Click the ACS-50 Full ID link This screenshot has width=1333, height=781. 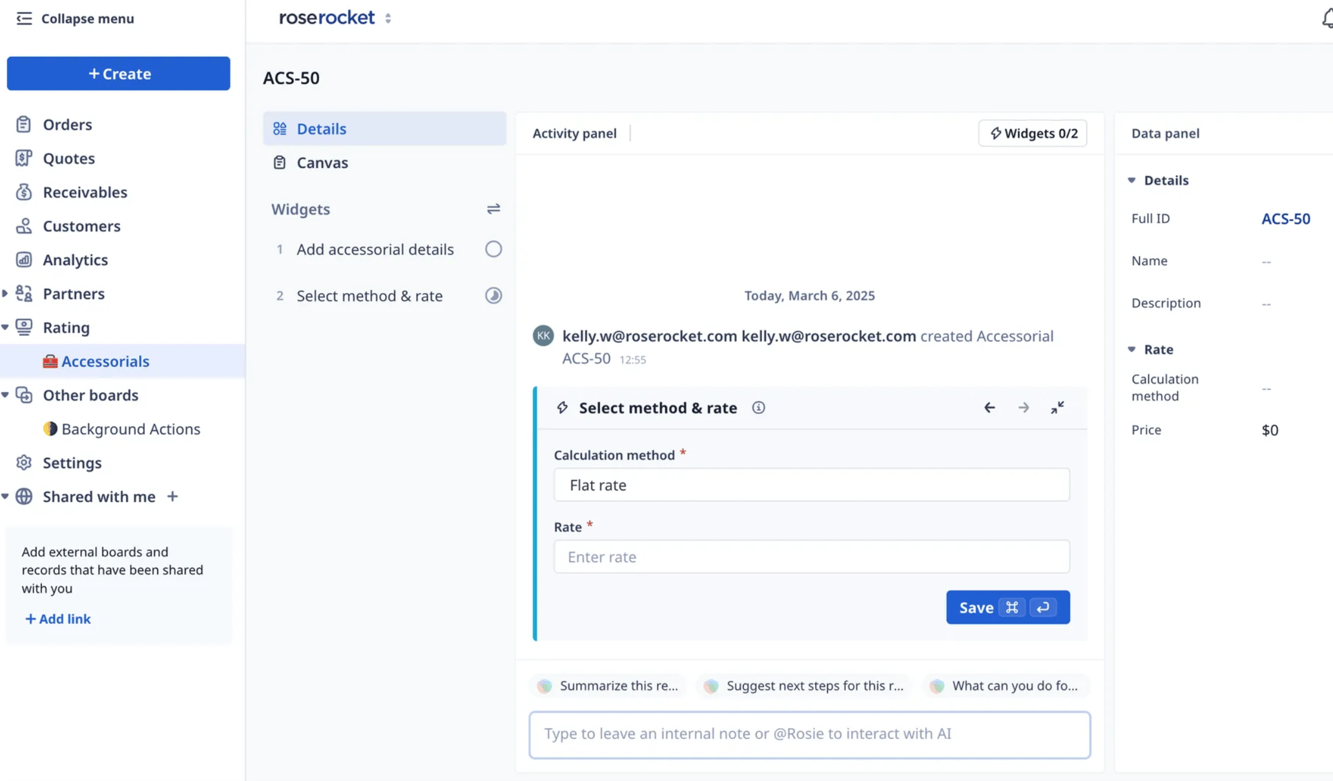point(1285,219)
